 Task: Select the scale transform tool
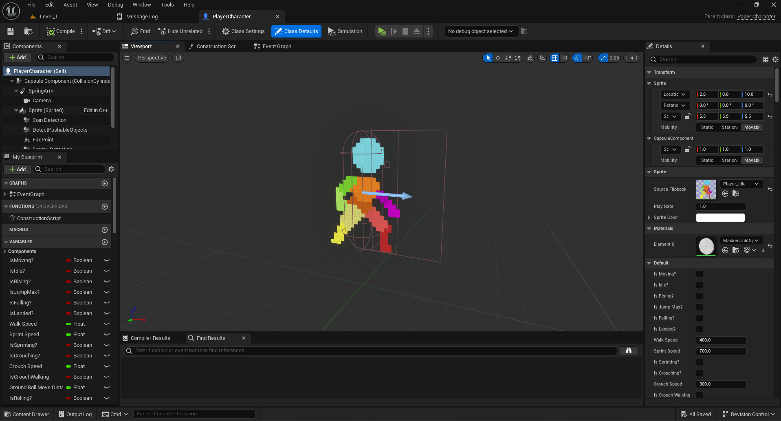click(x=517, y=58)
